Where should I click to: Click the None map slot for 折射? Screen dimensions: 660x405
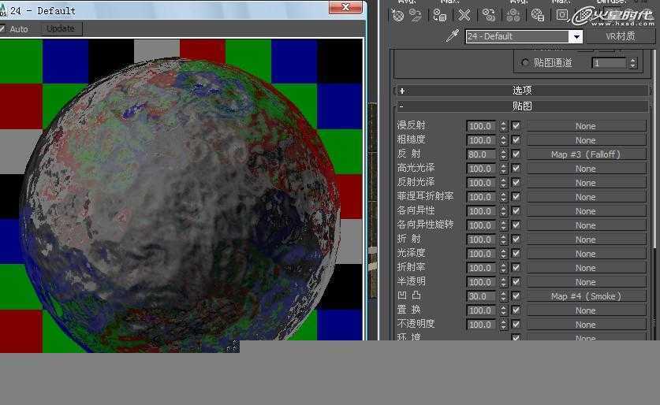click(x=586, y=240)
